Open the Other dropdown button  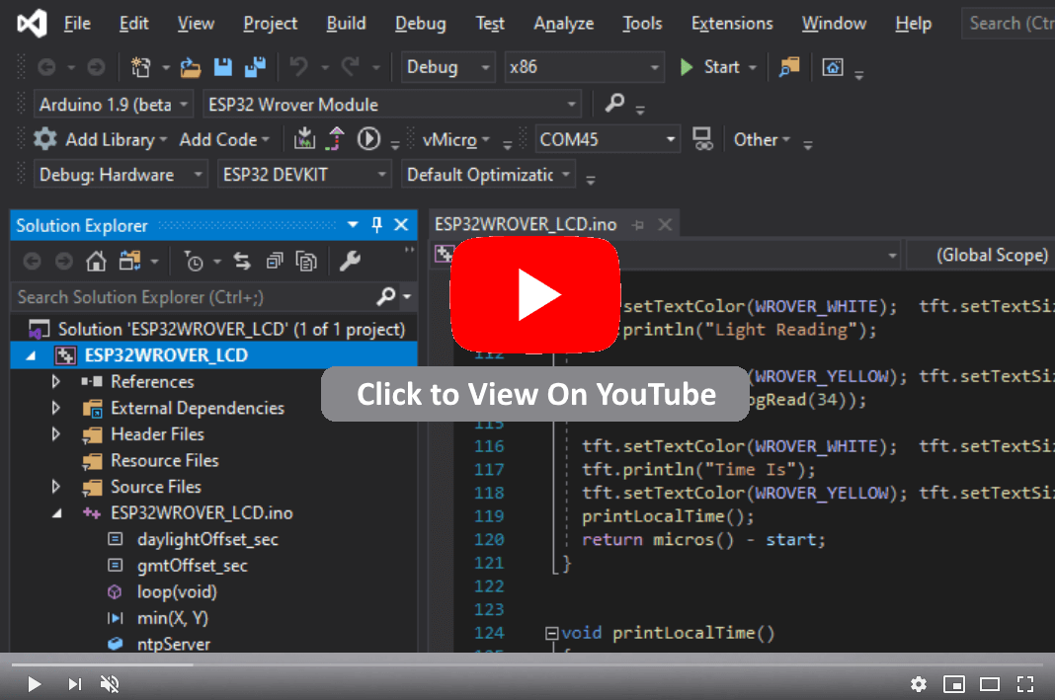[761, 140]
